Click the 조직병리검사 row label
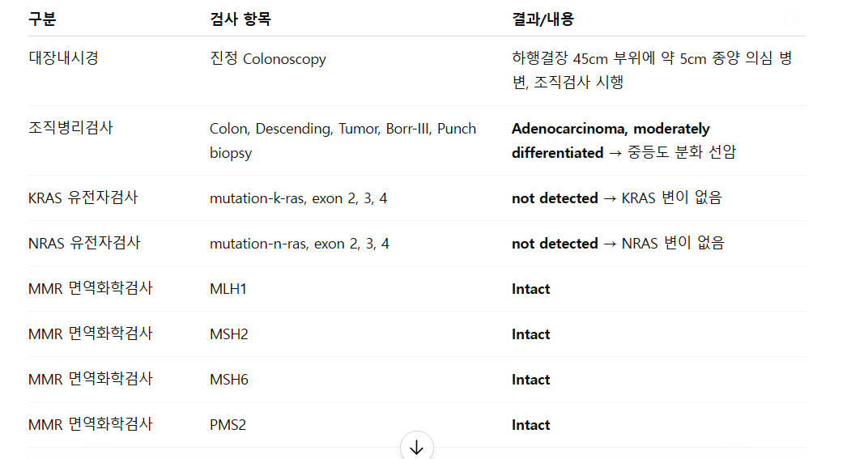This screenshot has height=459, width=851. [70, 128]
